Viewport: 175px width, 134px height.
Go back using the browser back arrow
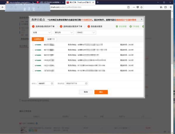(x=3, y=7)
